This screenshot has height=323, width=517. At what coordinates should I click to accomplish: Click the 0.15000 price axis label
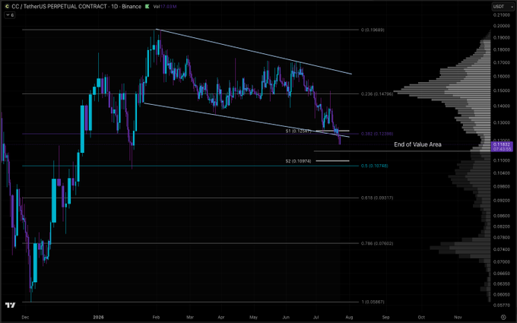[x=502, y=90]
